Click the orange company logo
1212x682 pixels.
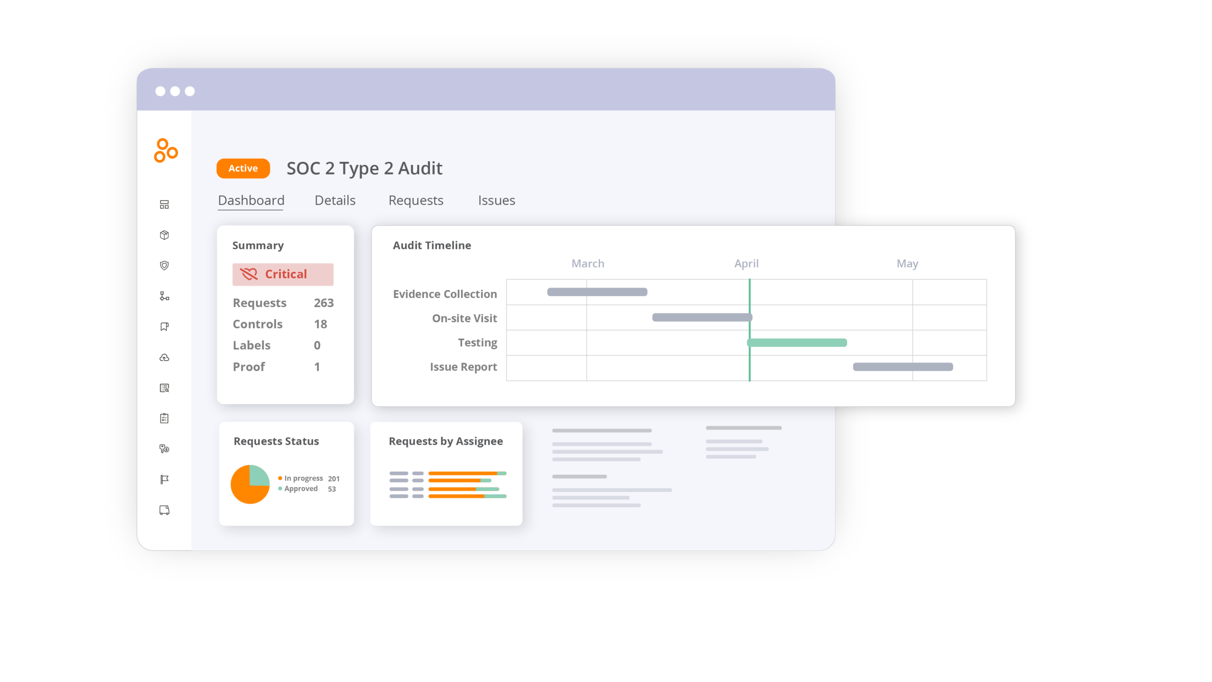click(166, 151)
